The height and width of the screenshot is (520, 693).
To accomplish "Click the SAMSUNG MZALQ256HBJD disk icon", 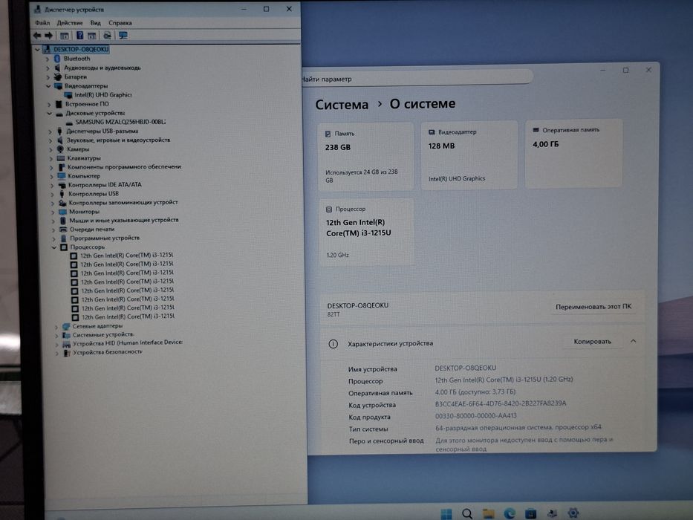I will (69, 122).
